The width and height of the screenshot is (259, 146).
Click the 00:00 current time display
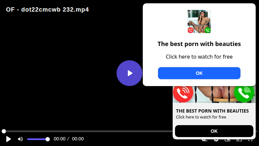(59, 139)
